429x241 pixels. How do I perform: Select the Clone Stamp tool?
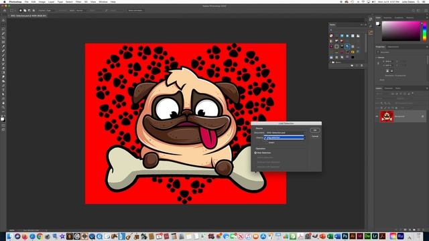pyautogui.click(x=3, y=60)
